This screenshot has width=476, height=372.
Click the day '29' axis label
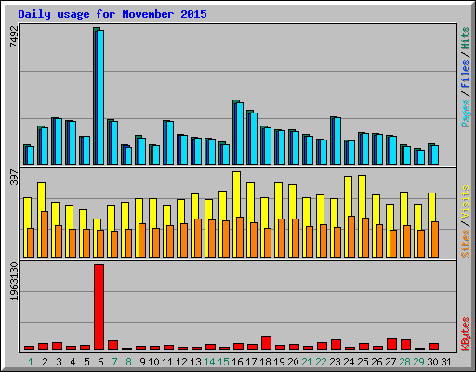coord(419,362)
